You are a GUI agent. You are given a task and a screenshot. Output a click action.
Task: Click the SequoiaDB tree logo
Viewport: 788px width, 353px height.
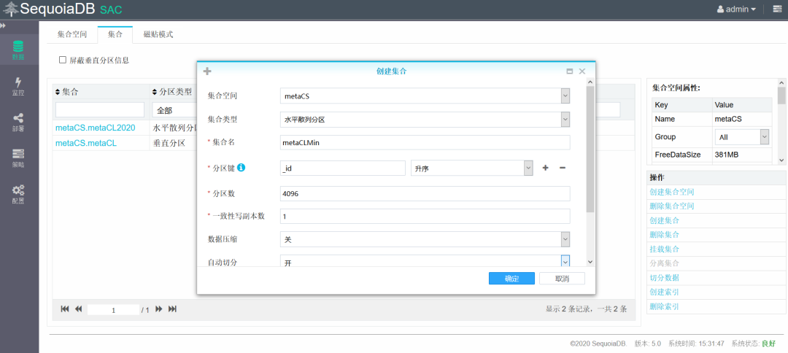pyautogui.click(x=10, y=9)
